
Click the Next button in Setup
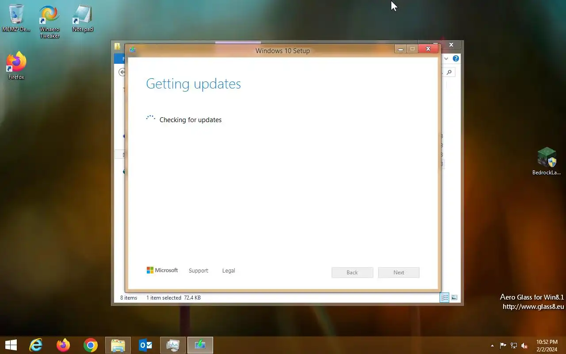coord(399,273)
